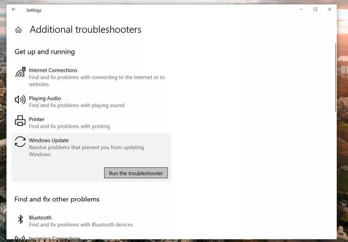
Task: Click 'Resolve problems that prevent you from updating' description
Action: (87, 151)
